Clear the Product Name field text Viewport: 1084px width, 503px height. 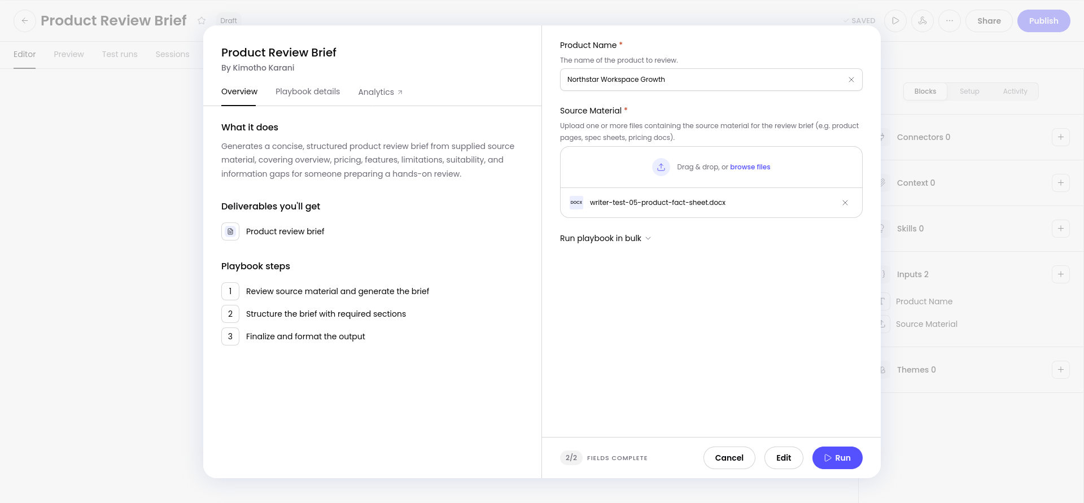pyautogui.click(x=851, y=80)
